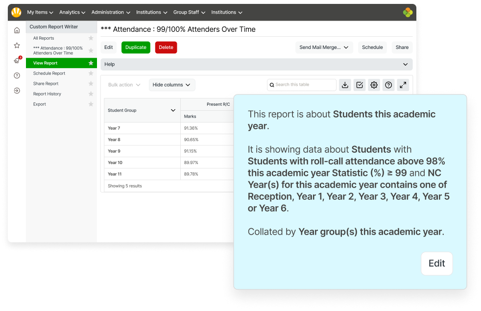Open table help via question mark icon
The image size is (481, 311).
click(388, 85)
